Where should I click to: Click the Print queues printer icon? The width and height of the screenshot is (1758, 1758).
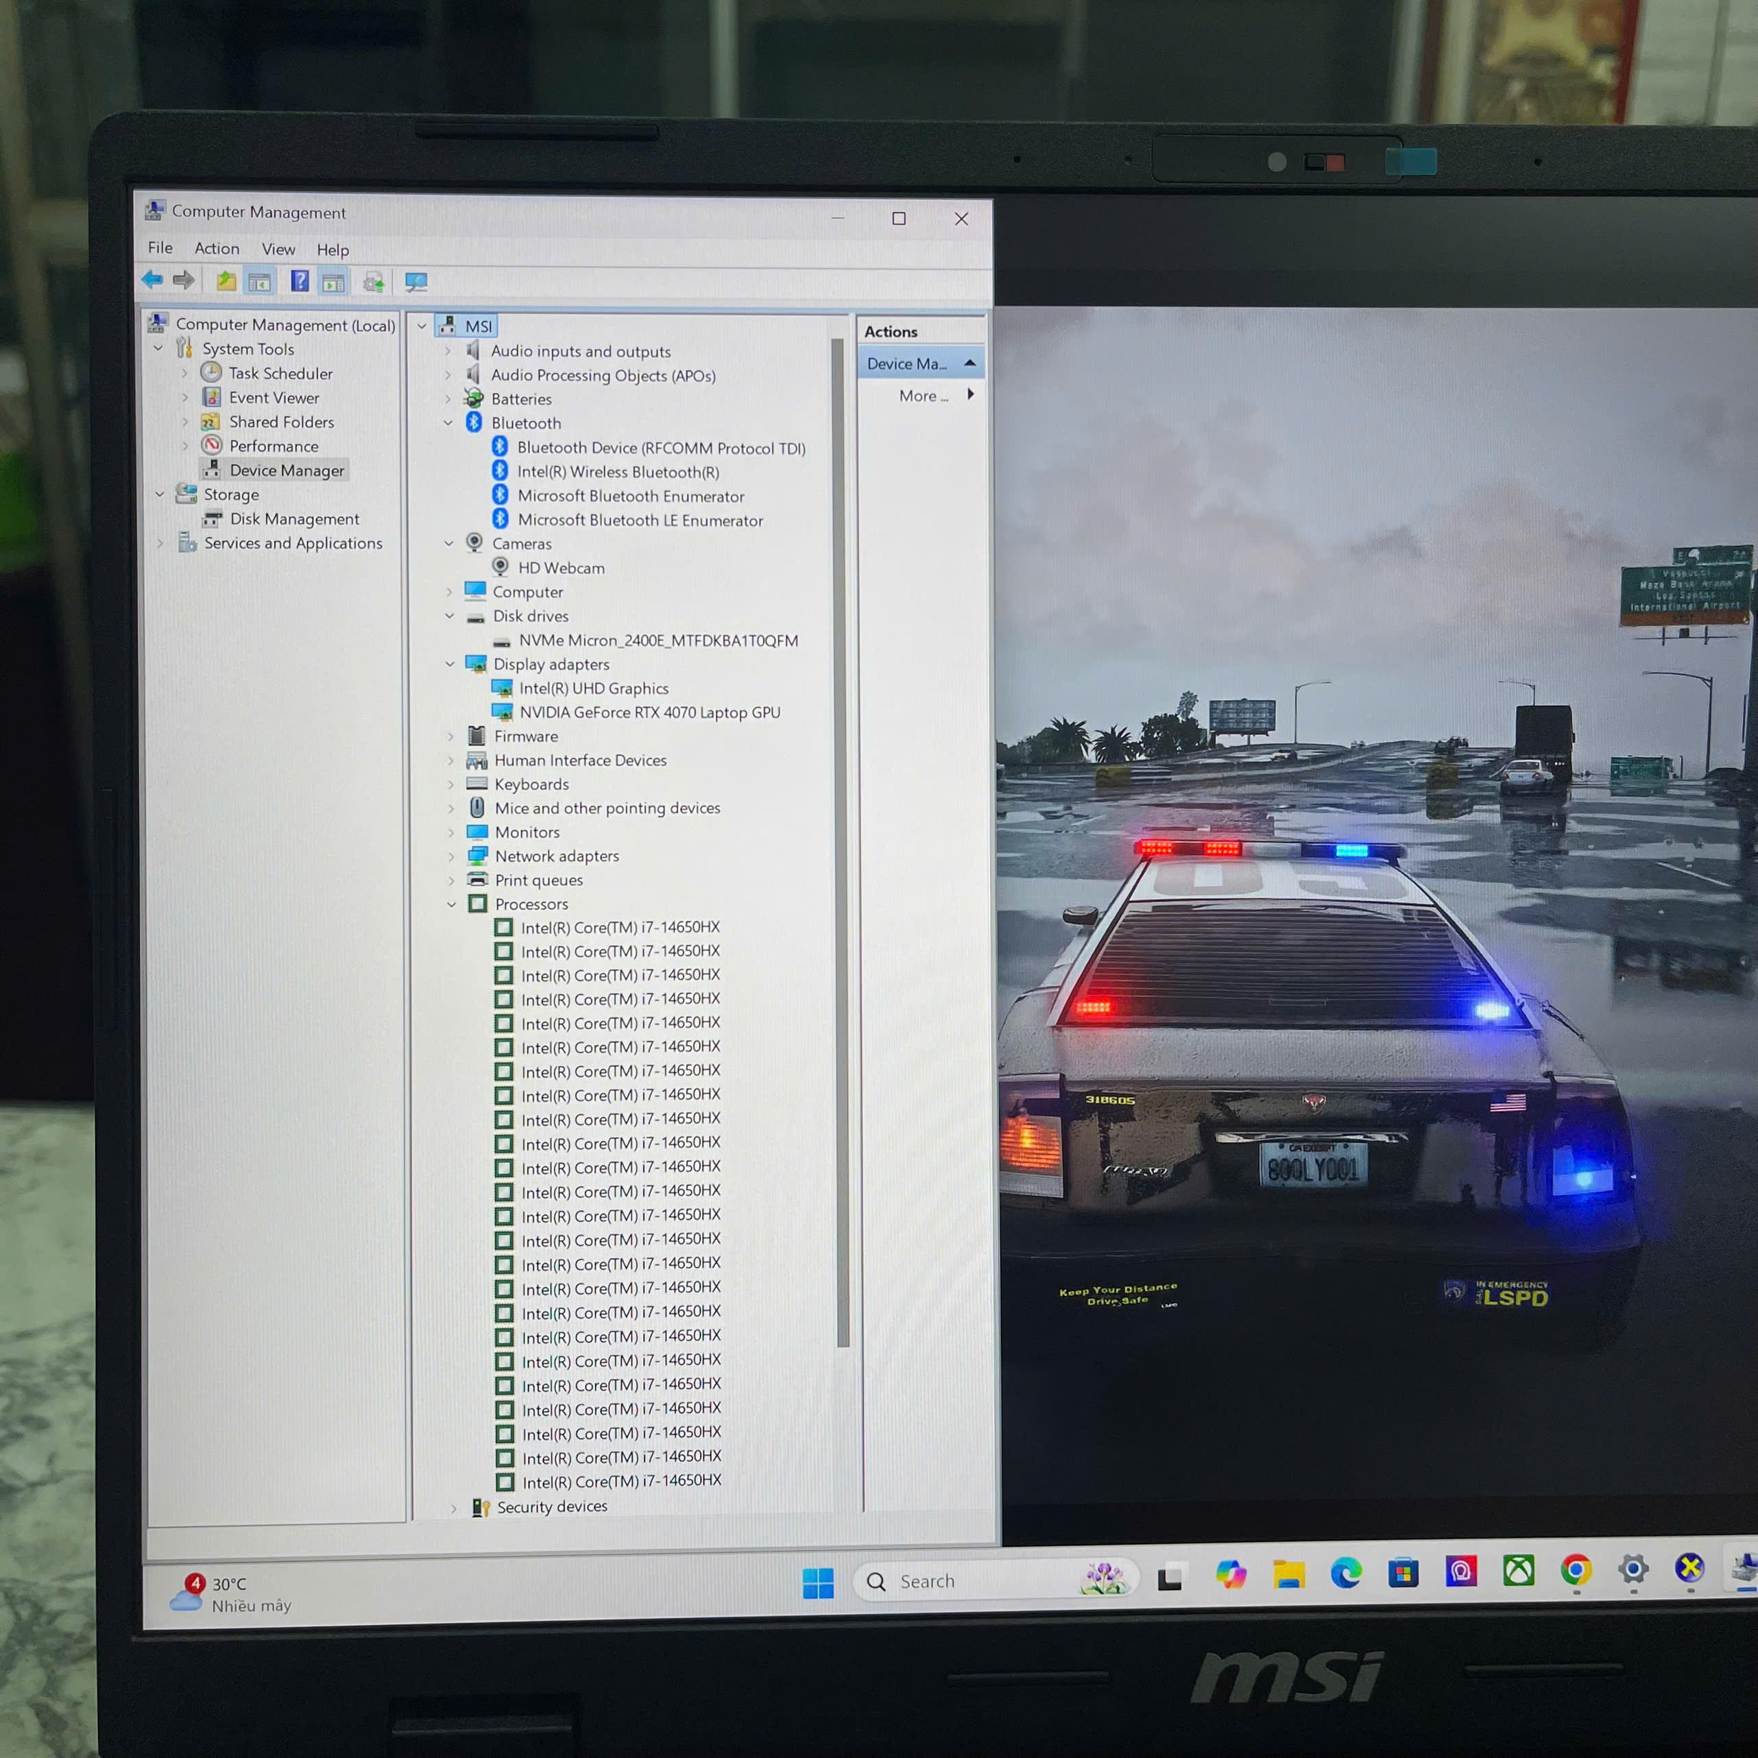[478, 879]
